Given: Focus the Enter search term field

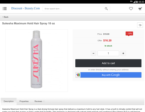Looking at the screenshot, I should pyautogui.click(x=74, y=8).
